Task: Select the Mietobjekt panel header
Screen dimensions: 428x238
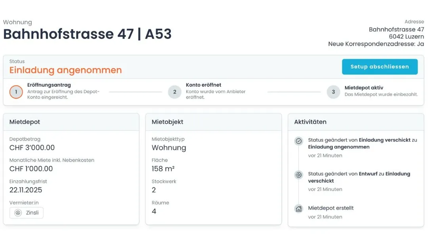Action: [x=166, y=122]
